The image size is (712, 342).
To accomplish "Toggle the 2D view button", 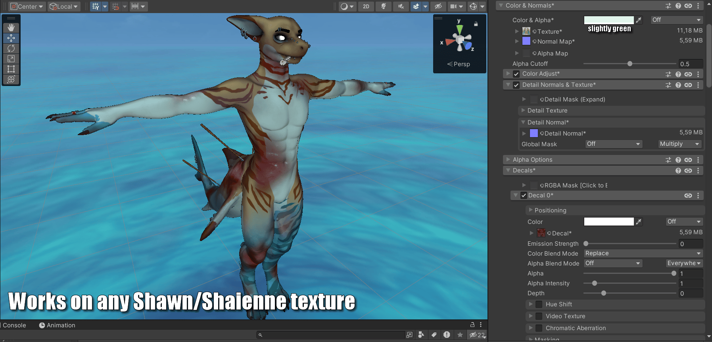I will [x=366, y=6].
